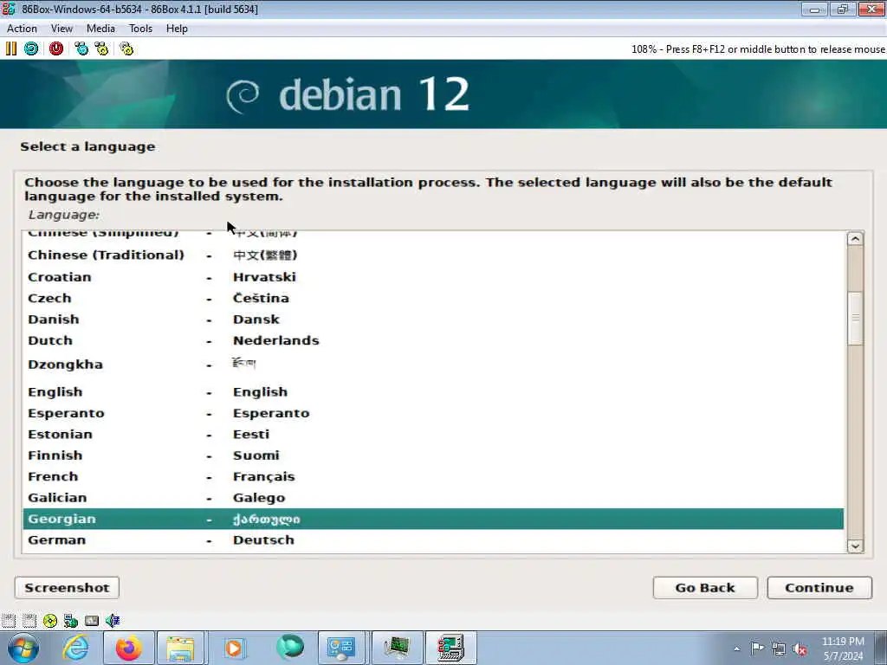
Task: Click the Continue button
Action: (819, 588)
